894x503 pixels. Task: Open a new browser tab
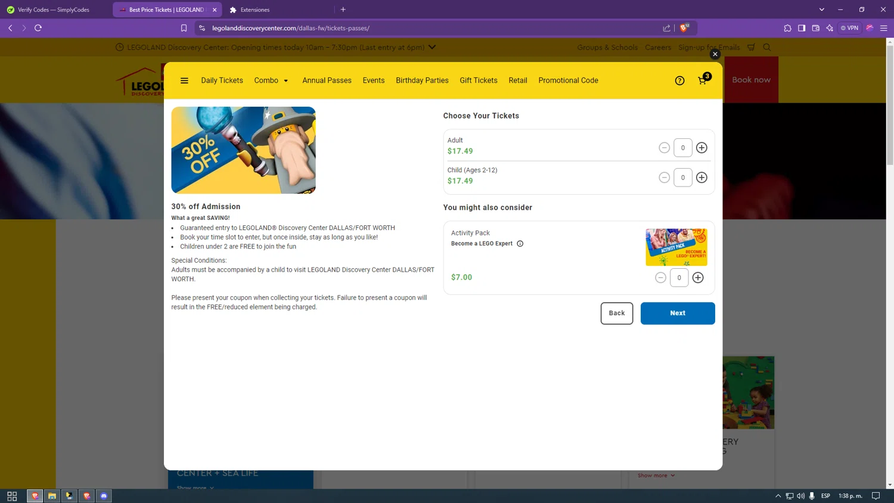(343, 10)
